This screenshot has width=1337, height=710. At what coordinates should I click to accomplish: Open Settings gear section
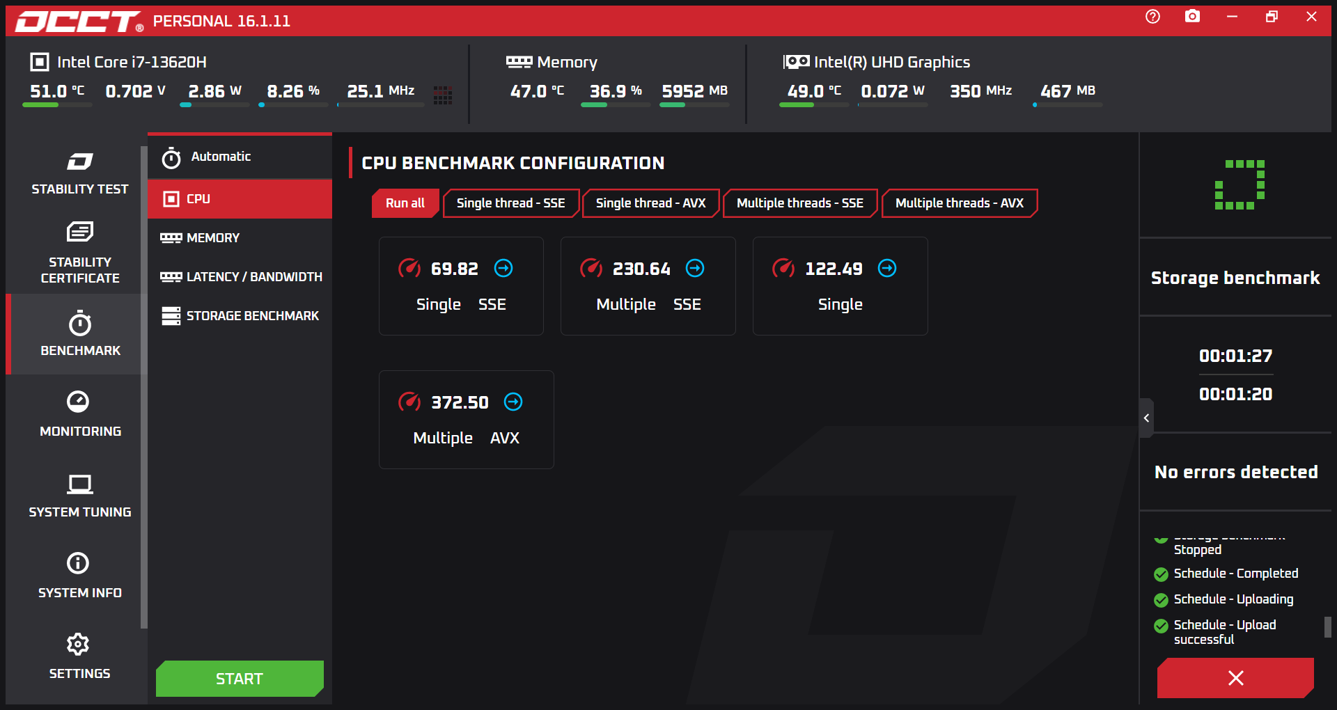tap(79, 657)
